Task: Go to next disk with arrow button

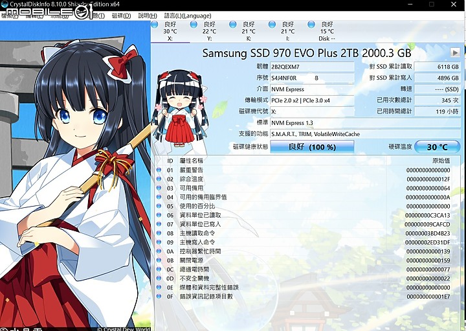Action: click(455, 53)
